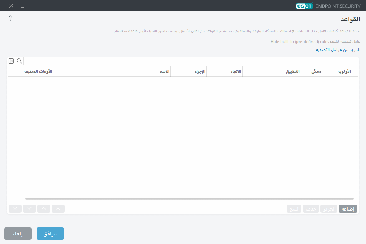Click the magnifier search icon
The image size is (366, 244).
pos(19,61)
